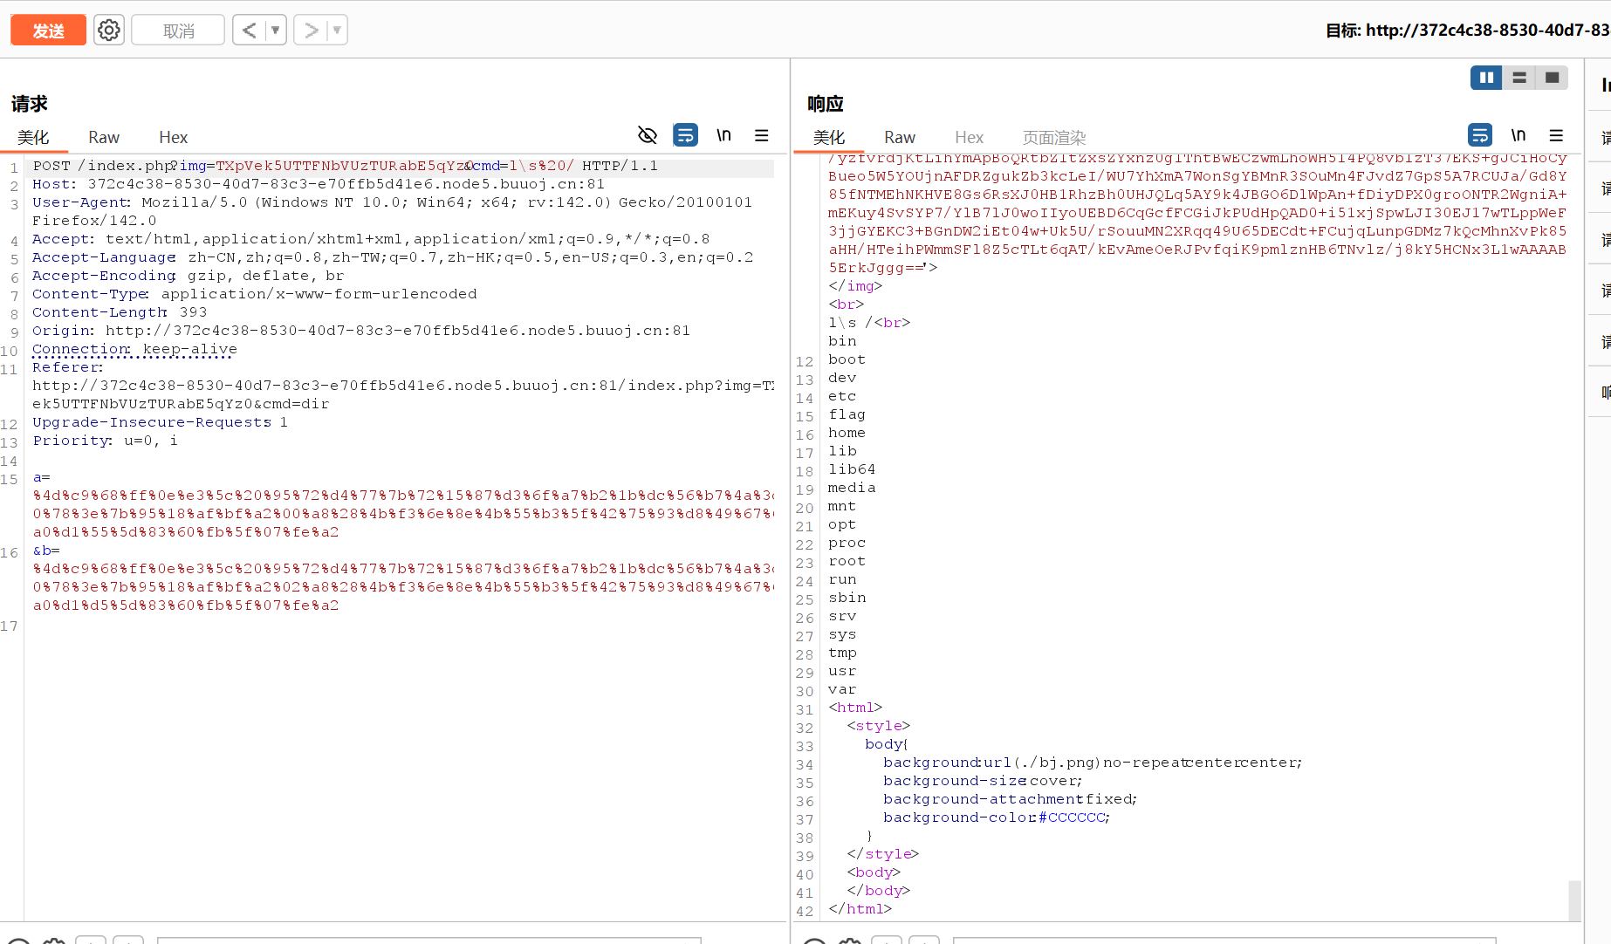The height and width of the screenshot is (944, 1611).
Task: Click the Host header line
Action: point(319,184)
